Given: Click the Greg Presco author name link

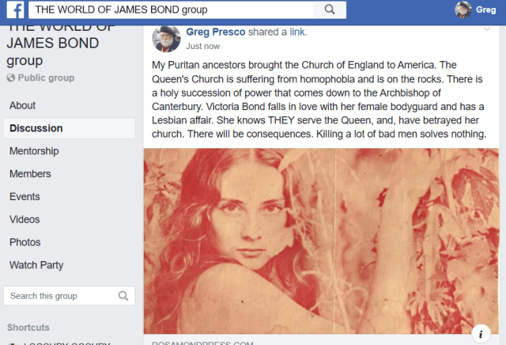Looking at the screenshot, I should pyautogui.click(x=215, y=32).
